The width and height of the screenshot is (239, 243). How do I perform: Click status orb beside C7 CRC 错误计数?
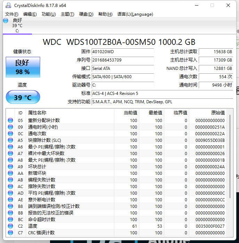point(10,233)
